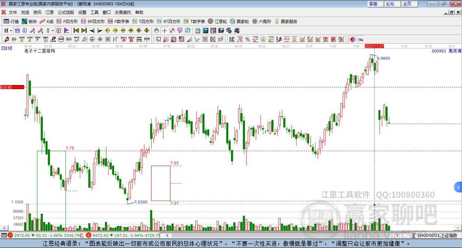Click the 客服 button in title bar
This screenshot has width=462, height=248.
(x=375, y=4)
